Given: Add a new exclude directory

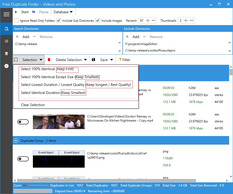Looking at the screenshot, I should tap(133, 37).
